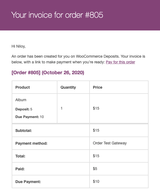
Task: Select the Order Test Gateway text
Action: (x=110, y=143)
